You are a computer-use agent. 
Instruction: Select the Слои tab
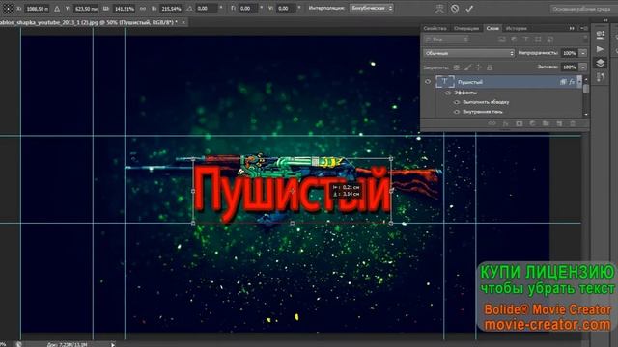click(x=492, y=28)
